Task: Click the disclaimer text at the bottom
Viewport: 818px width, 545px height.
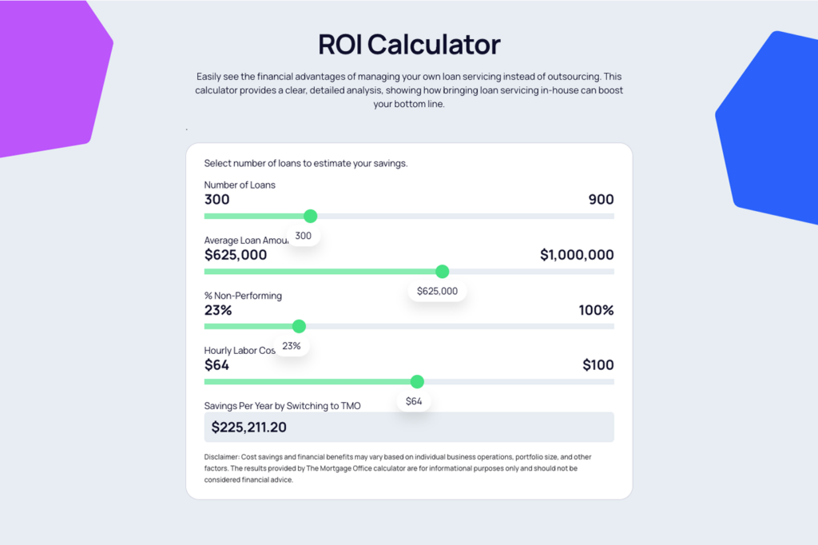Action: pos(397,468)
